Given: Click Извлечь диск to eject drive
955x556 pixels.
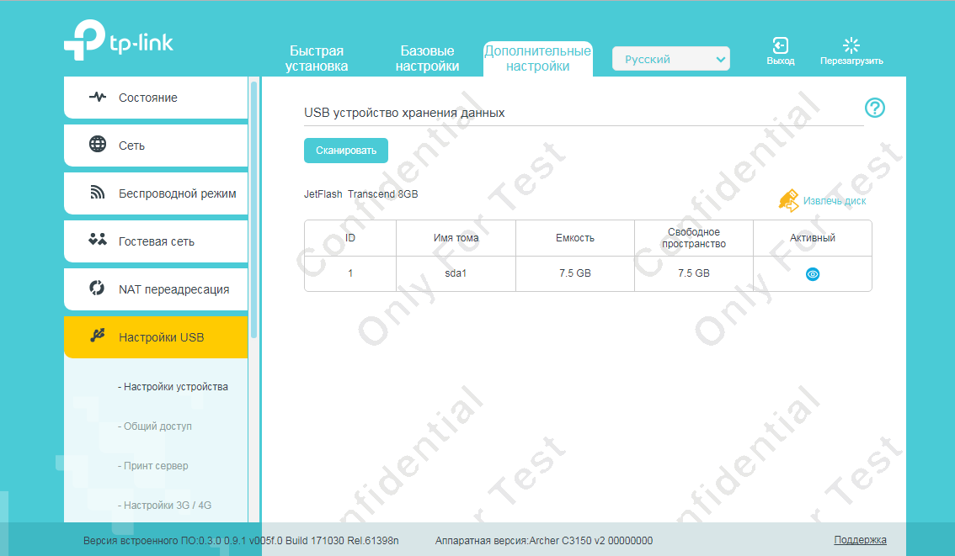Looking at the screenshot, I should [833, 201].
